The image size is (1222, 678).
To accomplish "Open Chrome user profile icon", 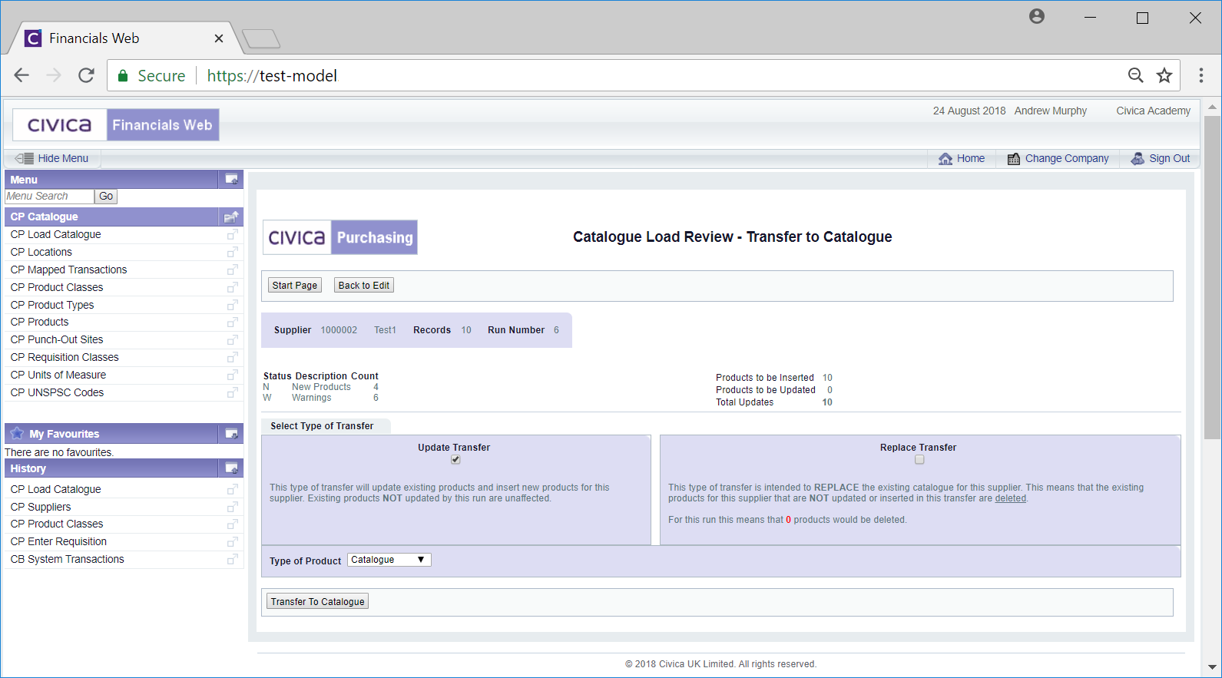I will 1037,16.
